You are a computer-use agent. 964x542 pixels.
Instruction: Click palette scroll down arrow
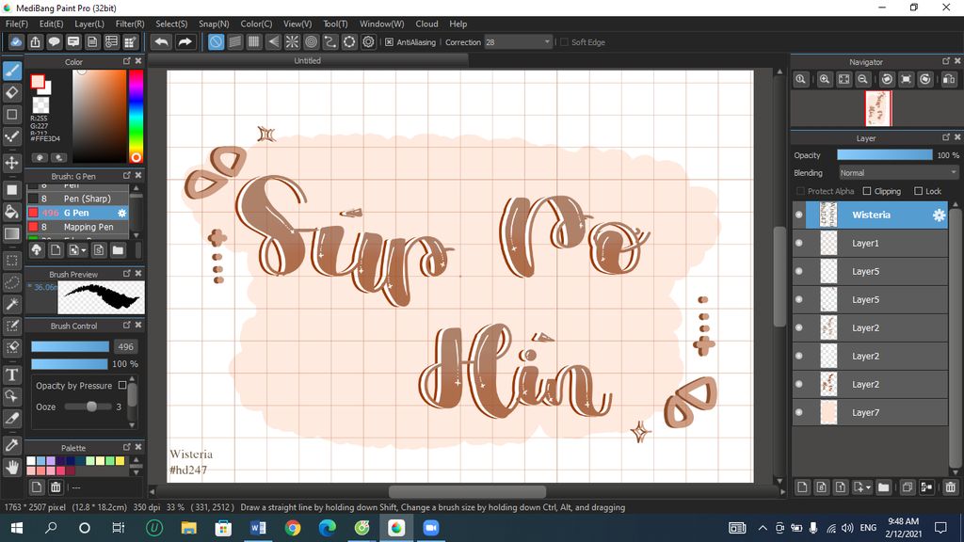136,472
